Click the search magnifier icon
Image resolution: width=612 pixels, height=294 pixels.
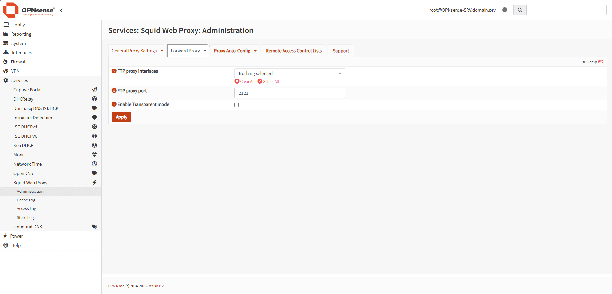tap(520, 10)
